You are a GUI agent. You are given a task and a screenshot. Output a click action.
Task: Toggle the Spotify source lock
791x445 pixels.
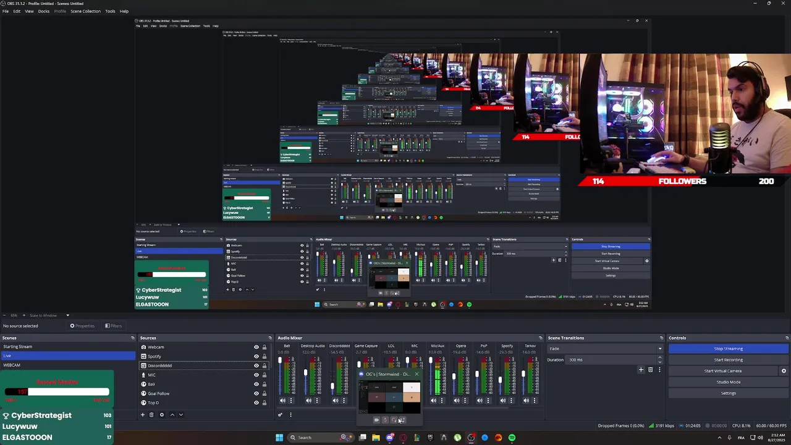(264, 357)
